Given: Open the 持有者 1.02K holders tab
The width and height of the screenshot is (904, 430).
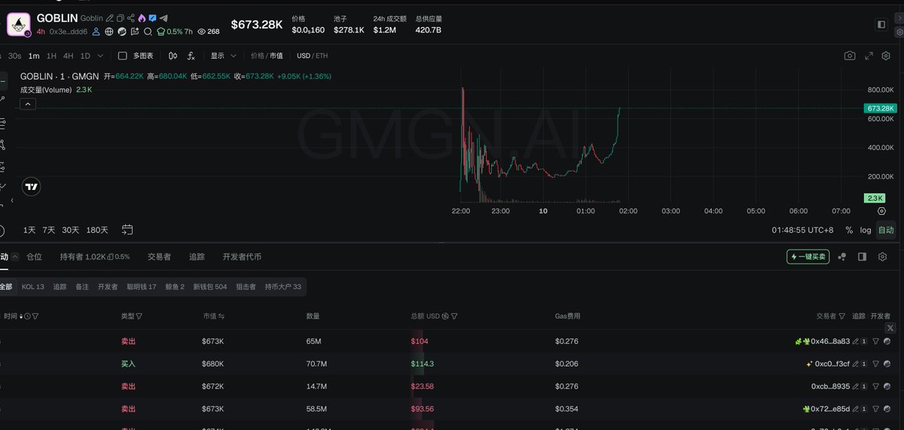Looking at the screenshot, I should (95, 257).
